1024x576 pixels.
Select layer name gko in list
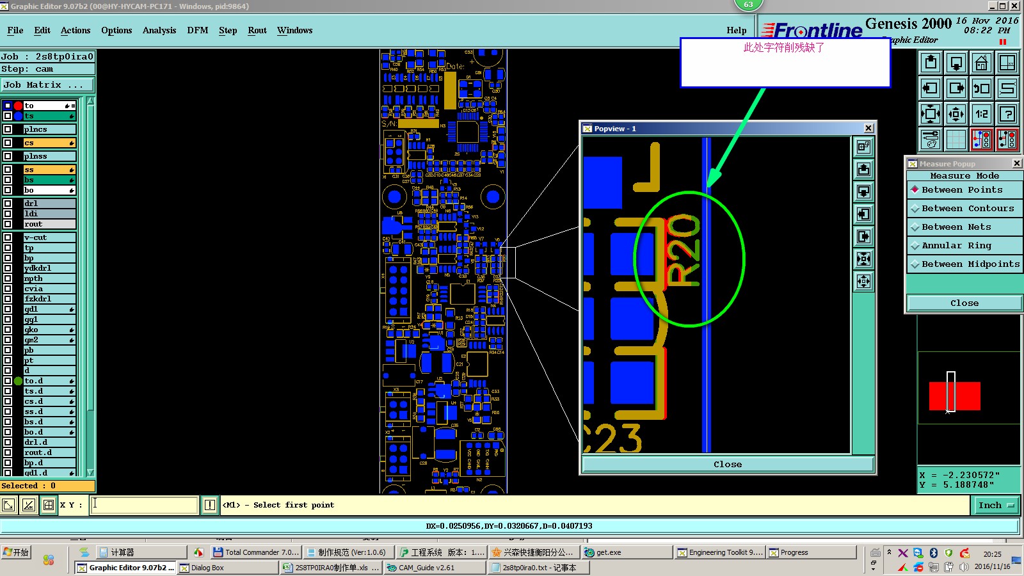49,330
